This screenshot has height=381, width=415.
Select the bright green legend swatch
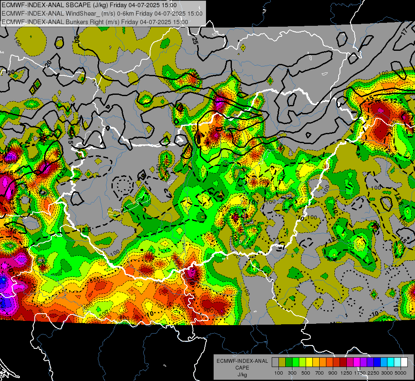[295, 362]
